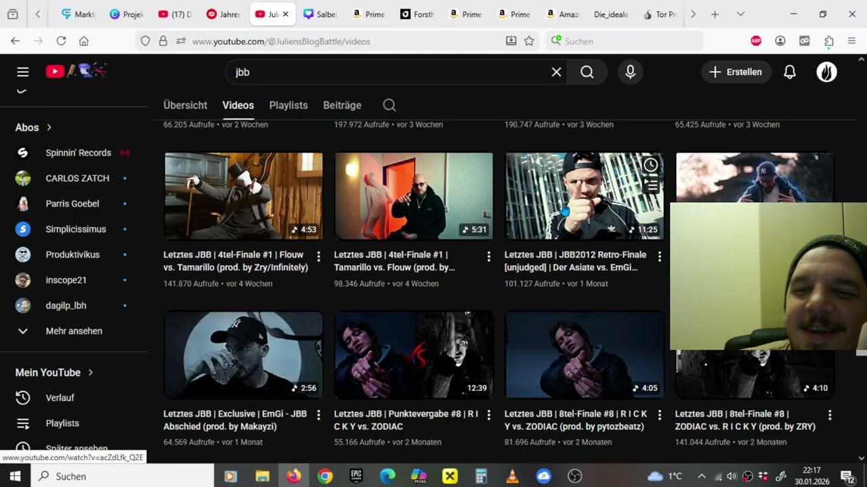Click the Erstellen button
867x487 pixels.
pos(736,72)
